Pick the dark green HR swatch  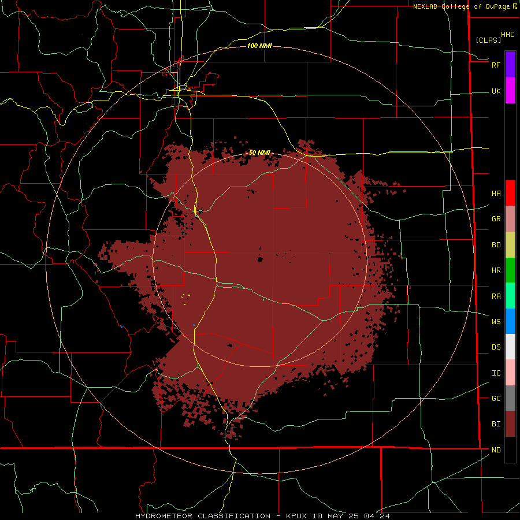coord(510,270)
